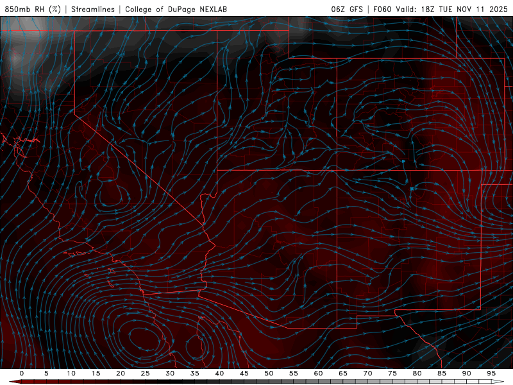The width and height of the screenshot is (513, 385).
Task: Click the "5" value on the color scale
Action: (x=46, y=373)
